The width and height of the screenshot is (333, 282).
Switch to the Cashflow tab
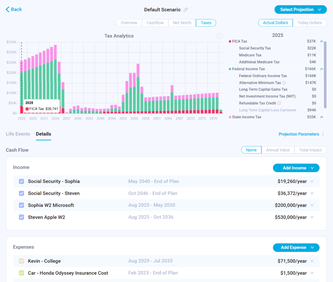pyautogui.click(x=155, y=23)
